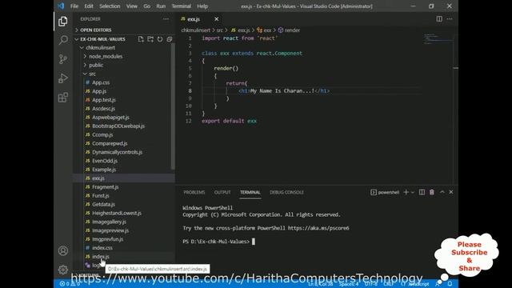Click the terminal prompt input area
This screenshot has height=288, width=512.
click(254, 242)
